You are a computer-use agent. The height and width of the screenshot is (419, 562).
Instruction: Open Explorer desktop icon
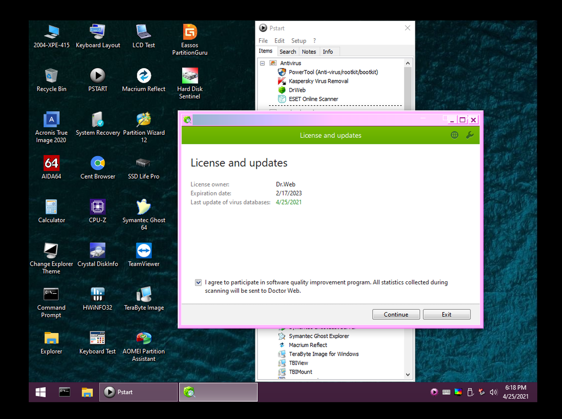click(x=51, y=342)
